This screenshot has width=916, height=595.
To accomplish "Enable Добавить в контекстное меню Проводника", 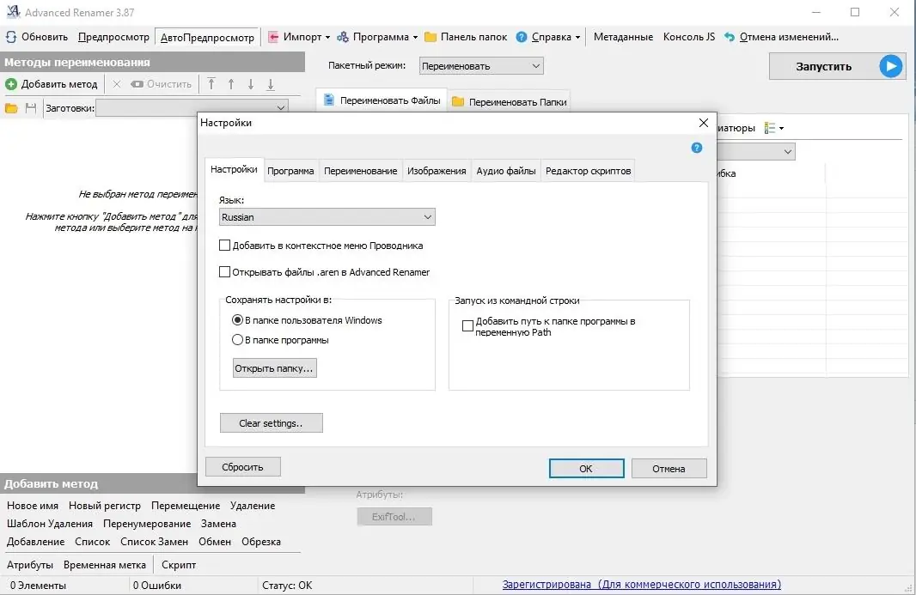I will pyautogui.click(x=224, y=246).
